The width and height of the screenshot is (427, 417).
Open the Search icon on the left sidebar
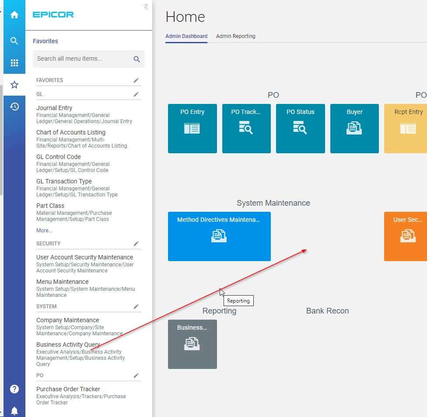pyautogui.click(x=14, y=41)
